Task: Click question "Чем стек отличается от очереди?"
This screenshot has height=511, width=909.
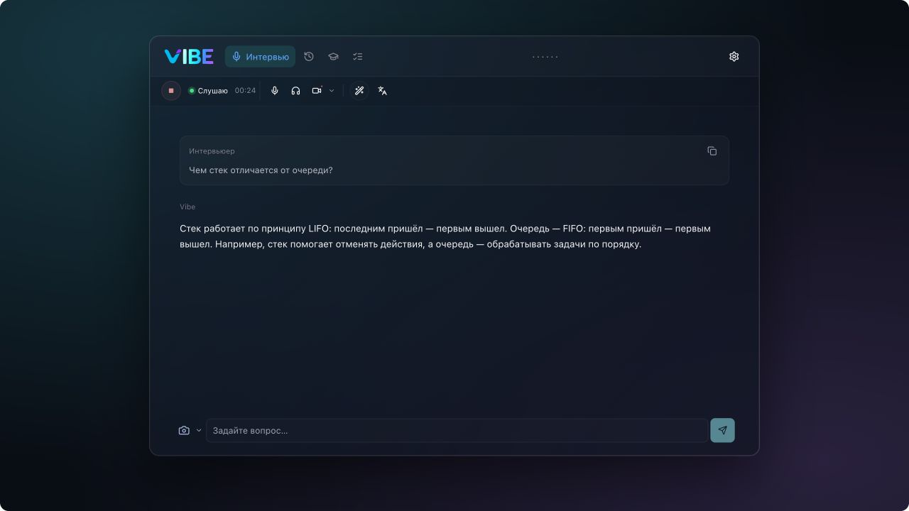Action: [261, 170]
